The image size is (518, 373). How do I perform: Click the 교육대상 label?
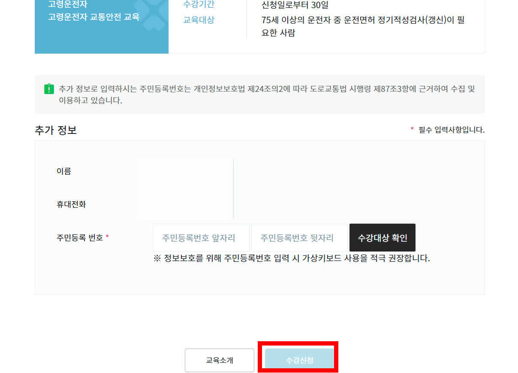(198, 19)
